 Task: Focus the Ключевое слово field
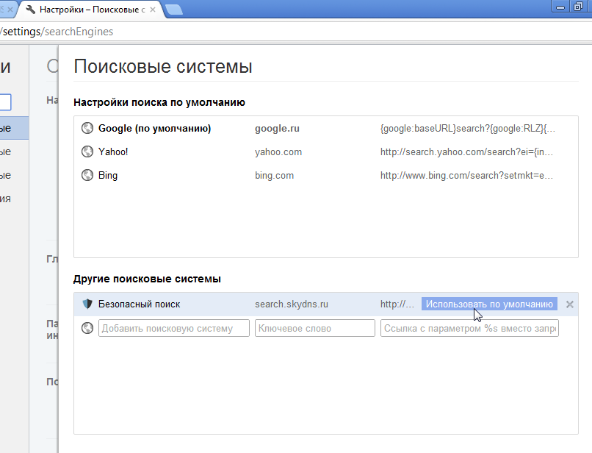[315, 328]
